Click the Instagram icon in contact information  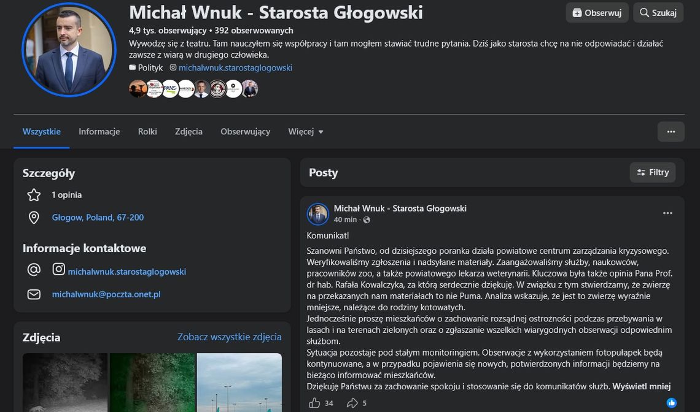(58, 269)
